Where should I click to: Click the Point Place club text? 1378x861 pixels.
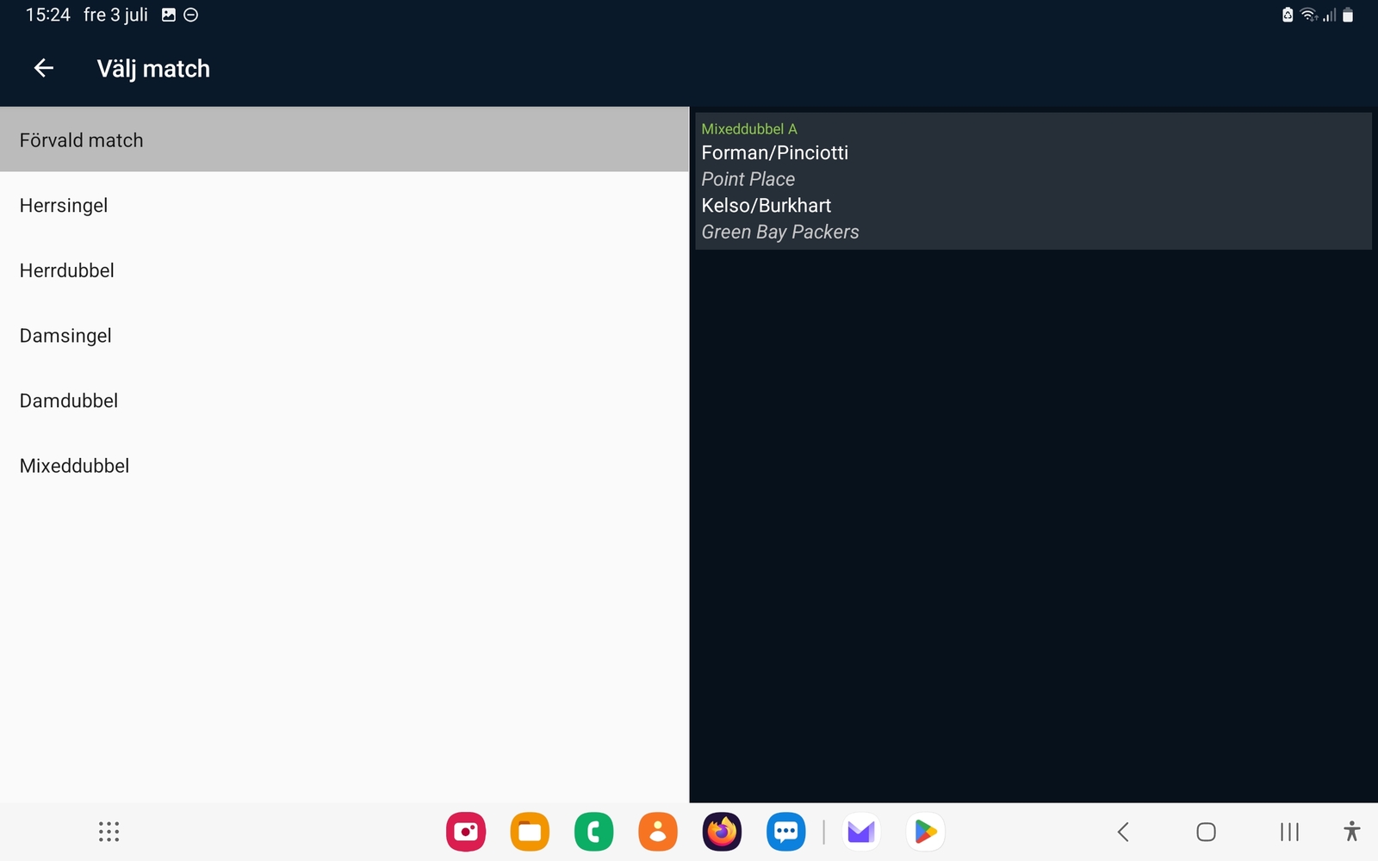(748, 179)
